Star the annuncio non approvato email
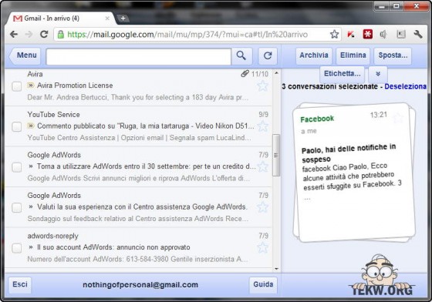This screenshot has height=302, width=432. 262,247
